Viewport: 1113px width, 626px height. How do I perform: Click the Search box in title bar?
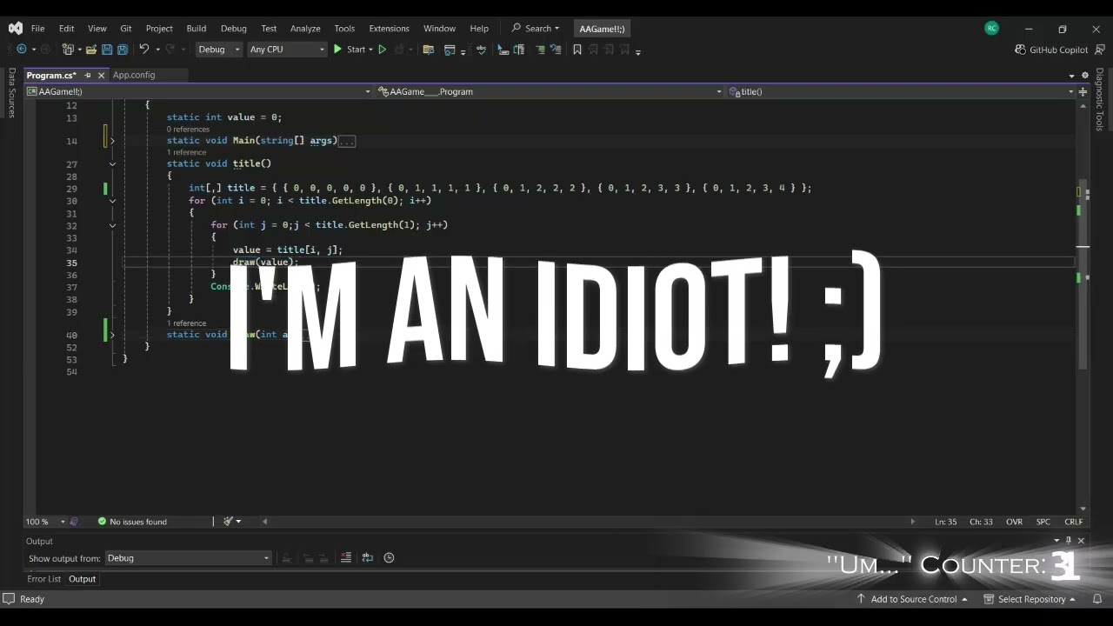(536, 29)
